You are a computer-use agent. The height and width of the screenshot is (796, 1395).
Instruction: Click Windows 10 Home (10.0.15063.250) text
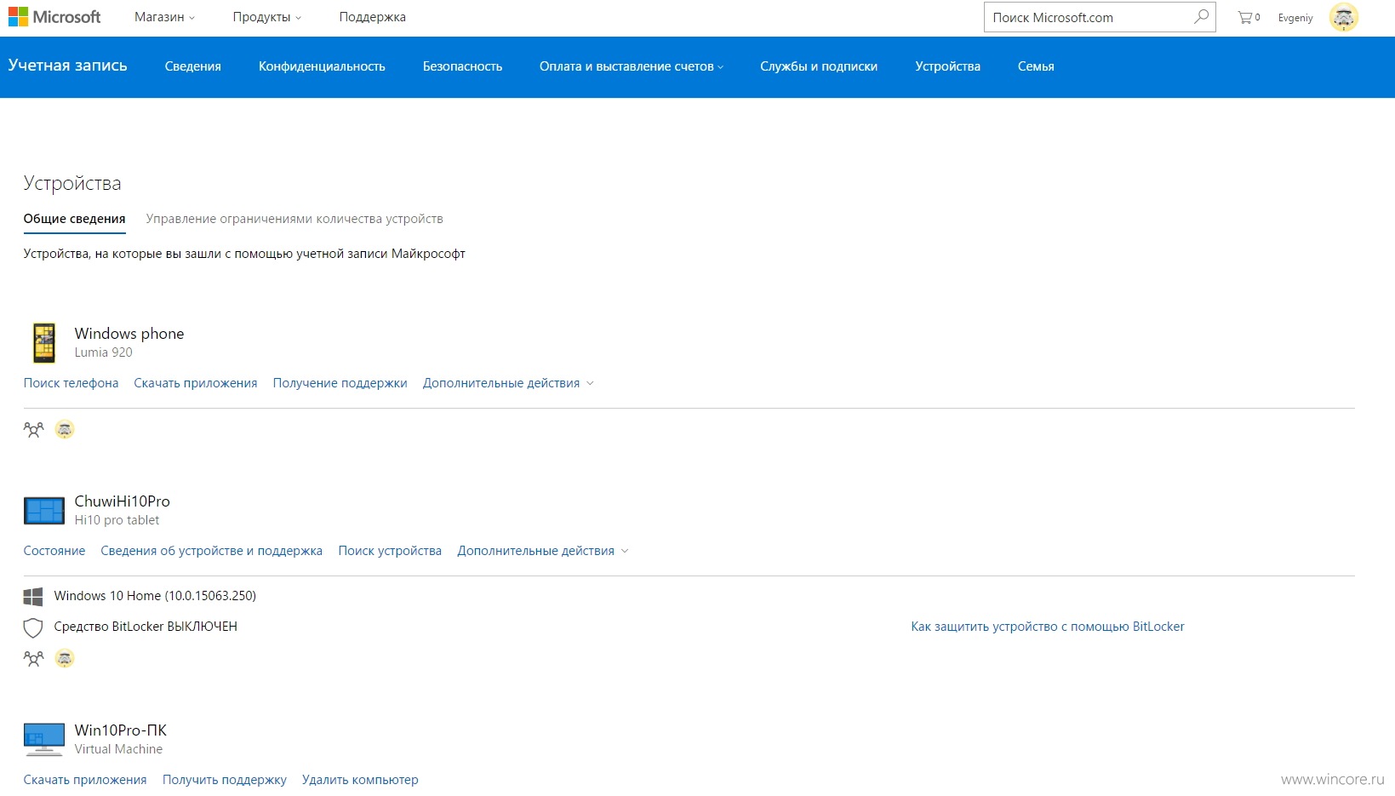pyautogui.click(x=155, y=596)
